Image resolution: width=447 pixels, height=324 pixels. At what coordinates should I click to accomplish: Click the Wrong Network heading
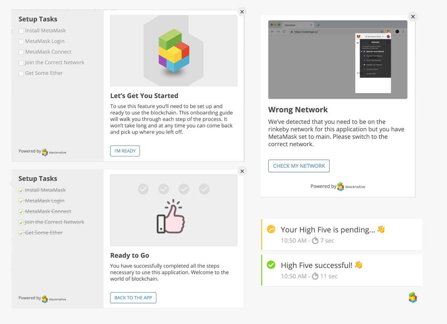(298, 110)
